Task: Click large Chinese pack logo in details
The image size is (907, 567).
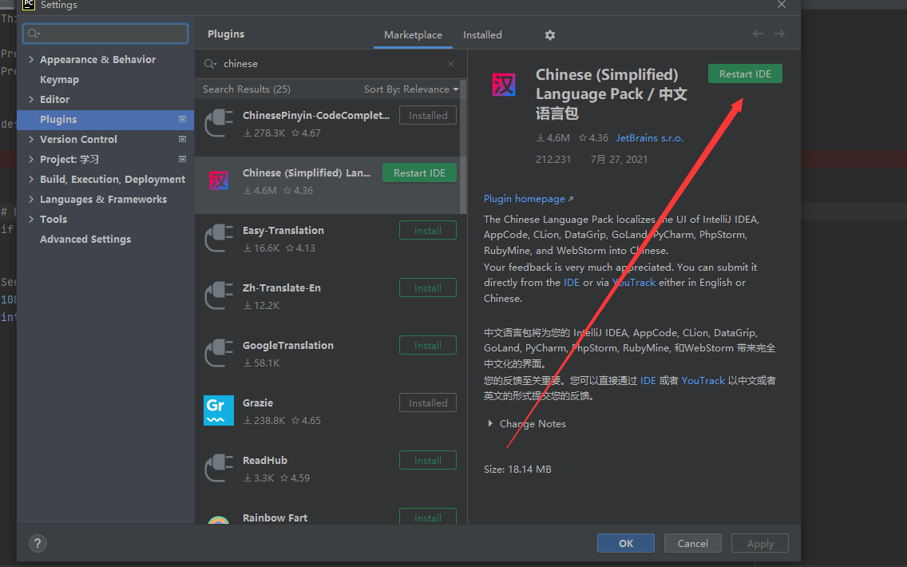Action: pyautogui.click(x=503, y=85)
